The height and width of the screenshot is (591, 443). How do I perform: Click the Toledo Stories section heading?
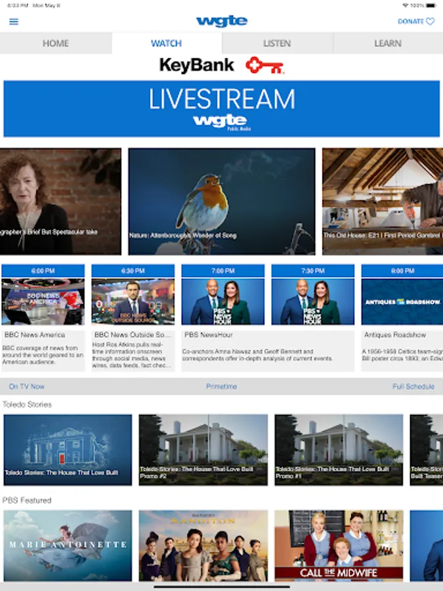click(x=27, y=405)
